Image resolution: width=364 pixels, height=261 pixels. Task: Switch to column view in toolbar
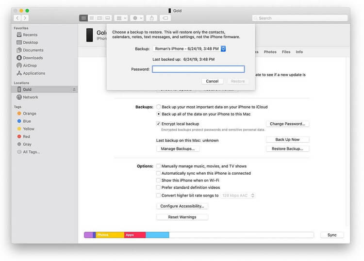[99, 18]
